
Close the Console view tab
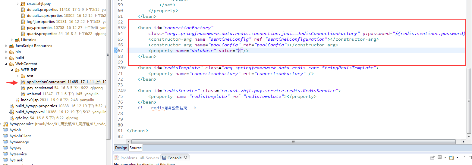pyautogui.click(x=185, y=157)
